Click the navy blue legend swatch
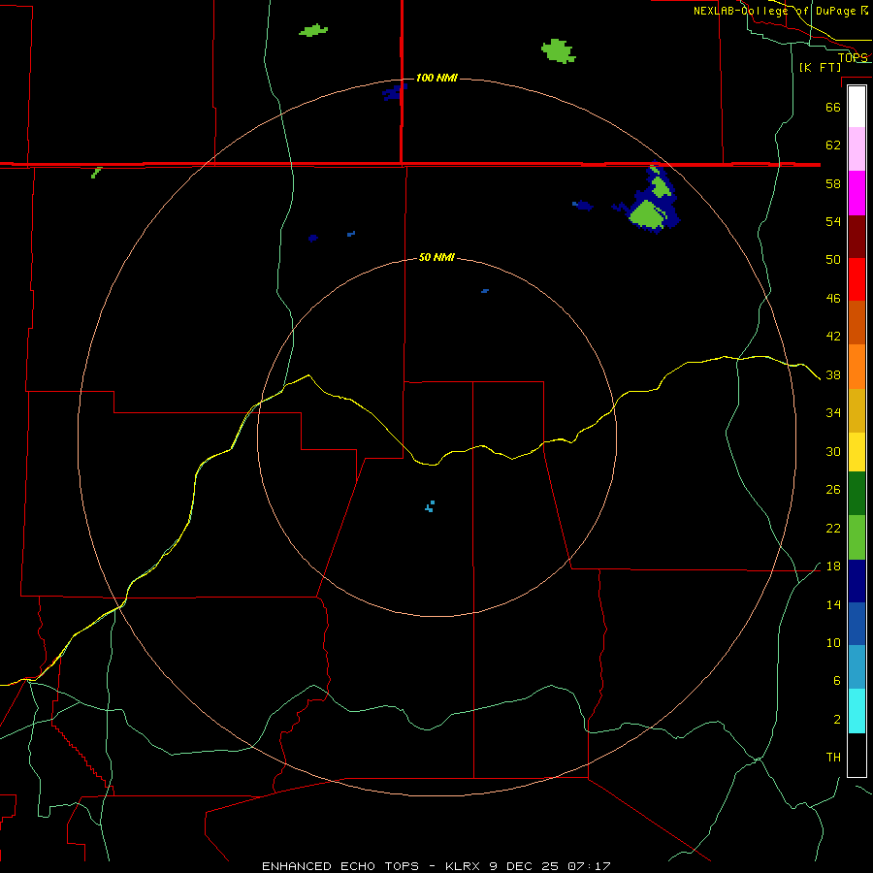The image size is (873, 873). (857, 581)
